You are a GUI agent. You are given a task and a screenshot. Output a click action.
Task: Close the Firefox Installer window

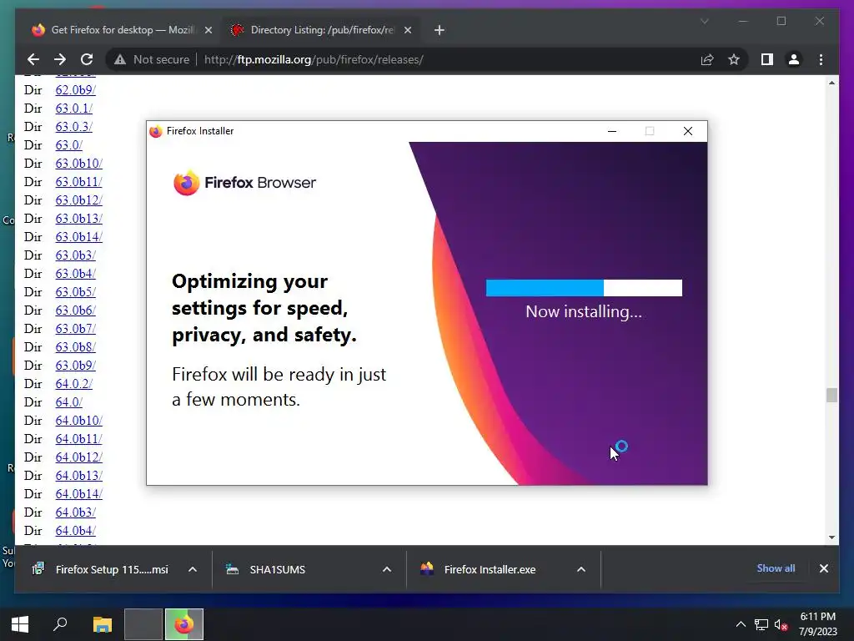pos(688,131)
